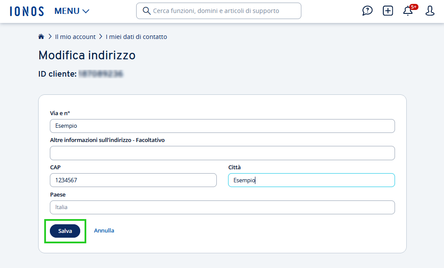The width and height of the screenshot is (444, 268).
Task: Click the 'Via e n°' field
Action: click(222, 126)
